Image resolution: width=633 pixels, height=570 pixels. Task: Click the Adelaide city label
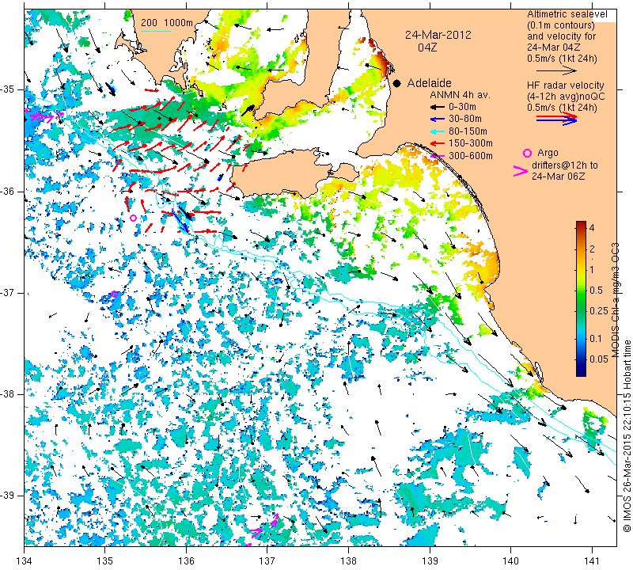429,83
